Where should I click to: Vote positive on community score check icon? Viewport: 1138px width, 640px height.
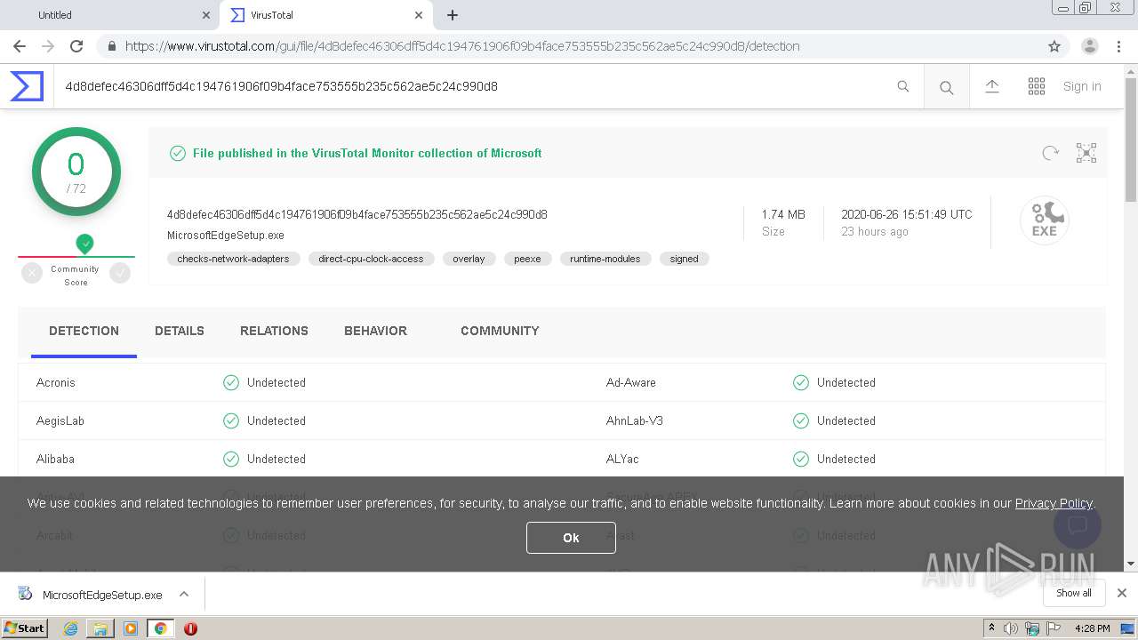(120, 274)
